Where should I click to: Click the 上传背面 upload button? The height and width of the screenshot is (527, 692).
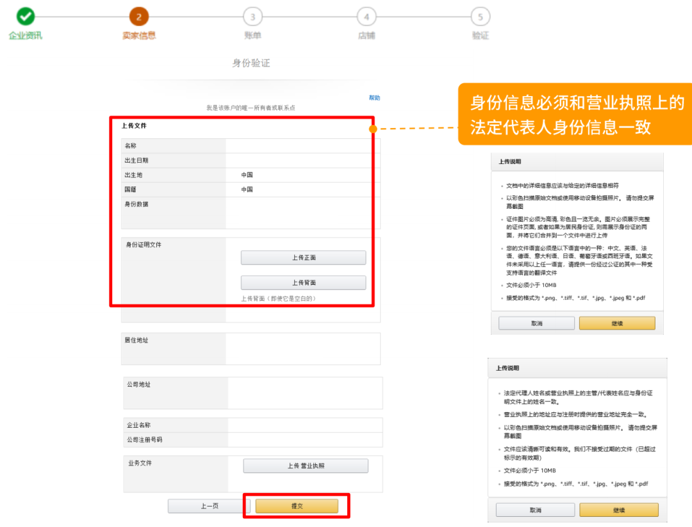304,282
